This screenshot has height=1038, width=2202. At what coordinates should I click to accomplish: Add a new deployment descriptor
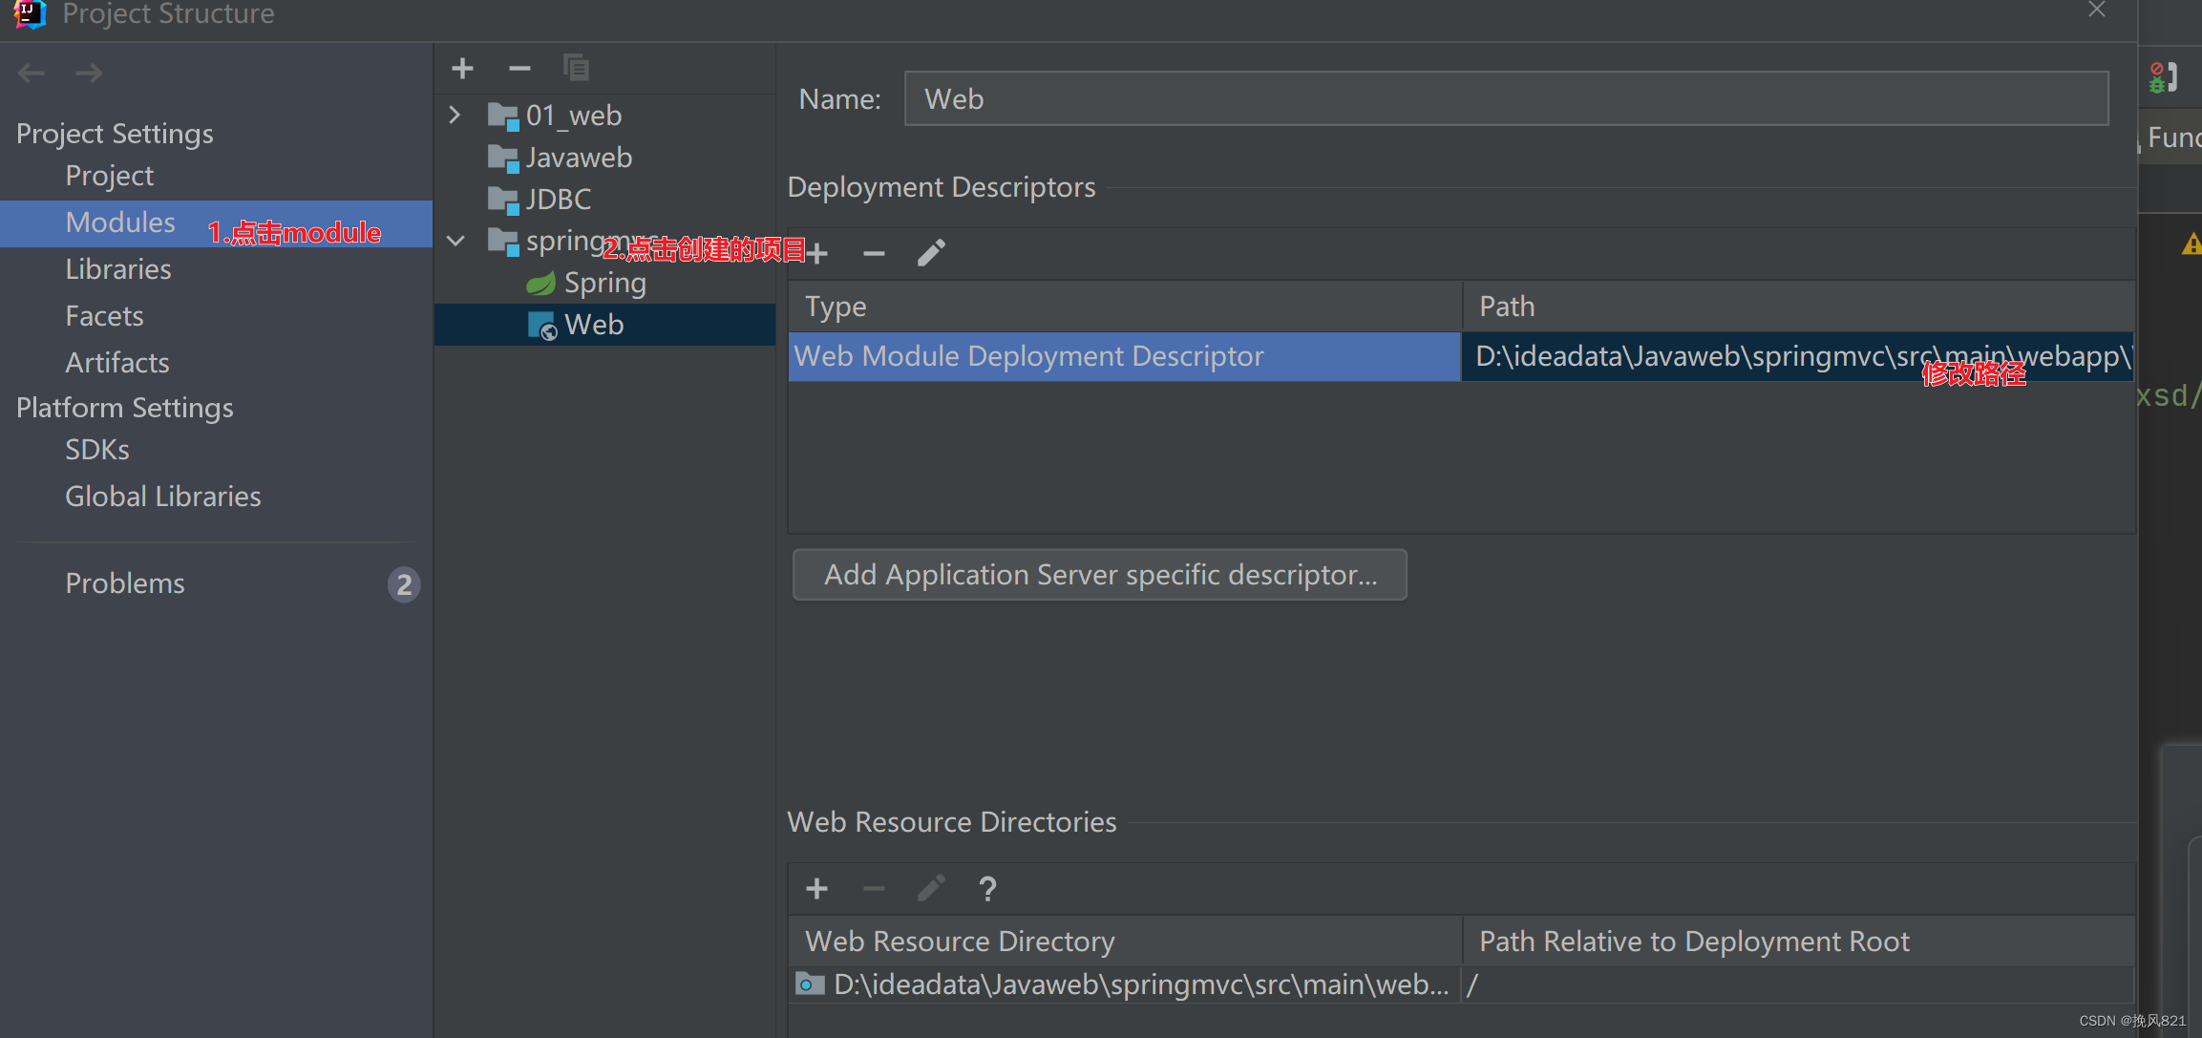817,253
